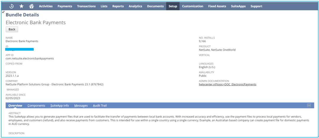Switch to the Messages tab
319x138 pixels.
tap(81, 106)
